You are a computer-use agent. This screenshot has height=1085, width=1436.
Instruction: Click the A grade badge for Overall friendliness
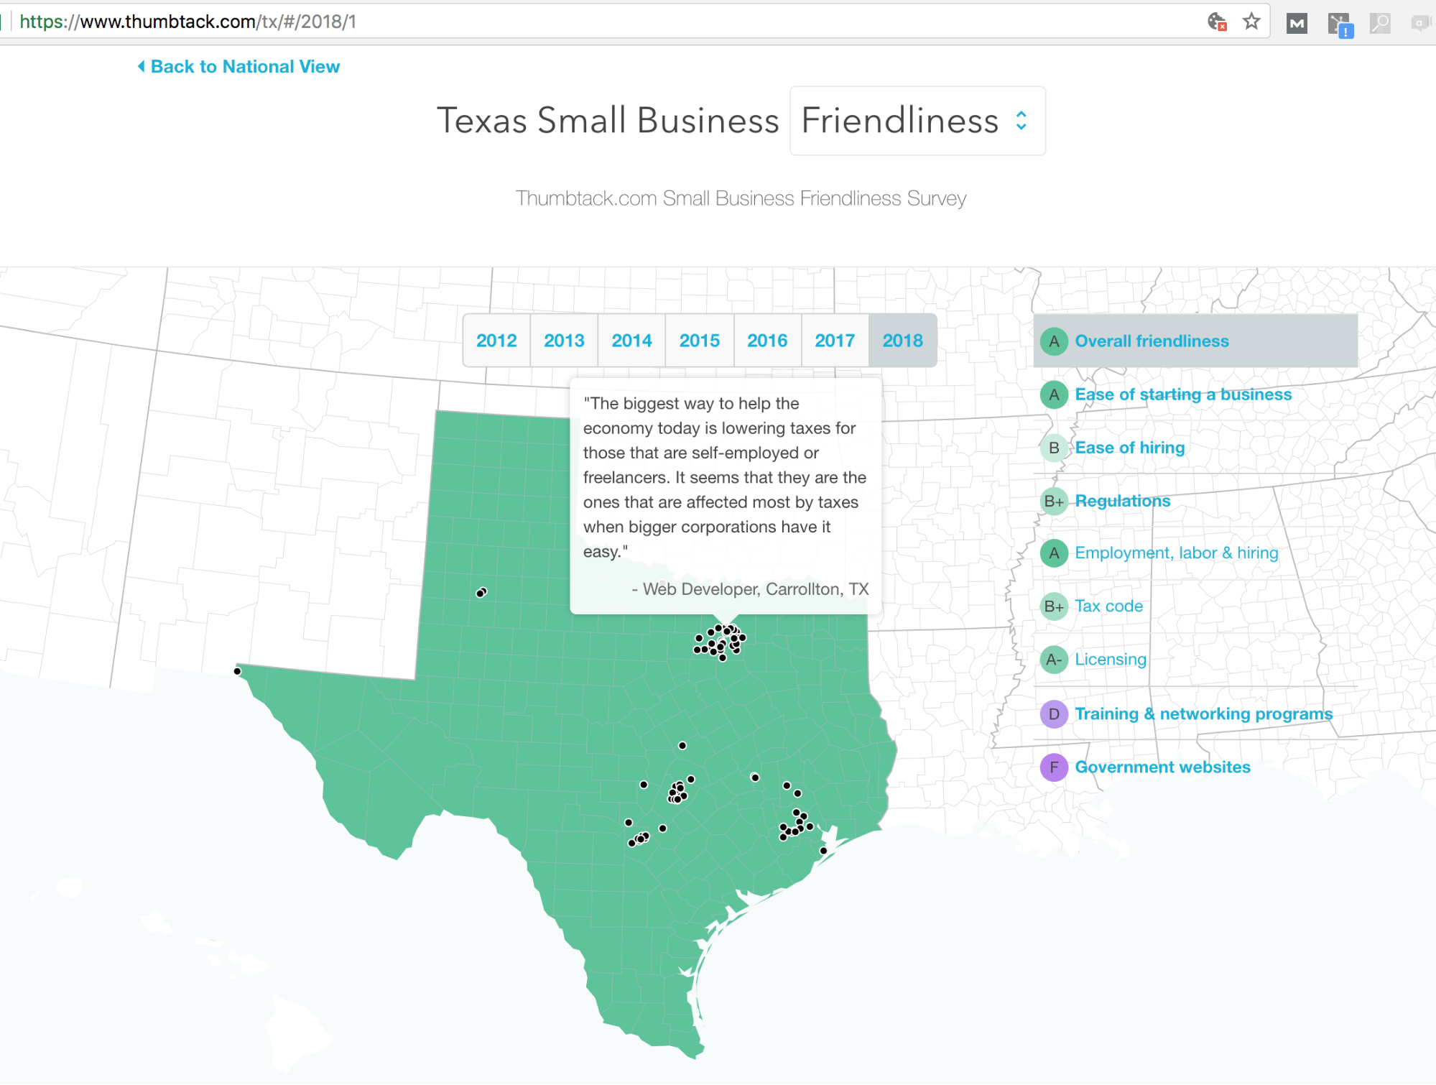(x=1054, y=341)
